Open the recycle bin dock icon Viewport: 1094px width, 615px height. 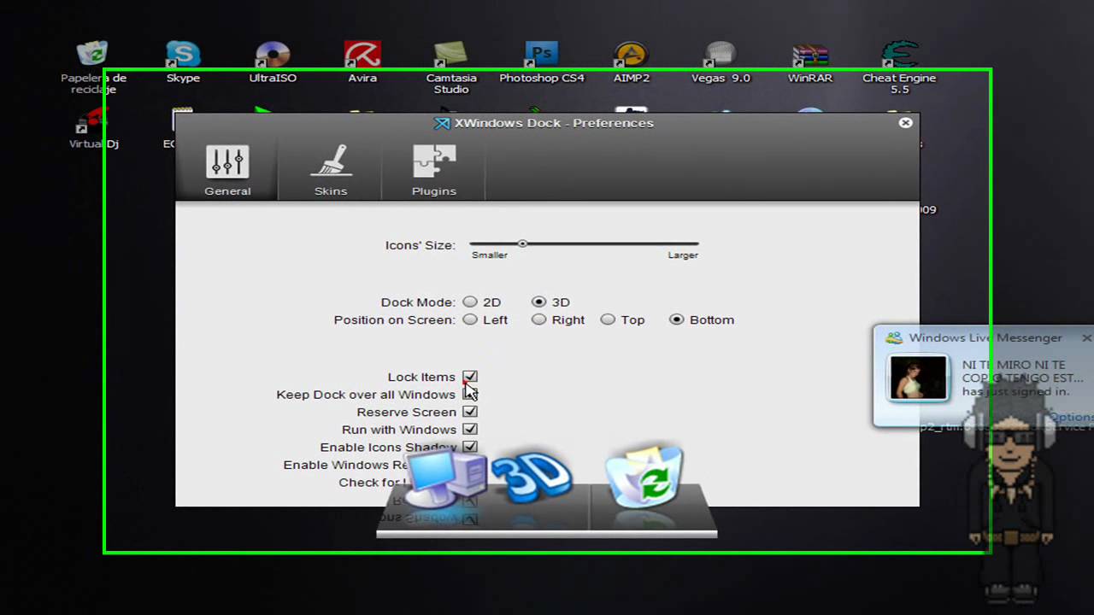pyautogui.click(x=644, y=475)
